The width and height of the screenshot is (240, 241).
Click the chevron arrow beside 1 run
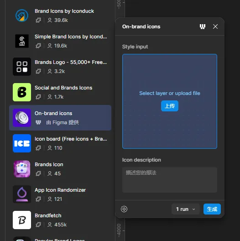point(193,209)
